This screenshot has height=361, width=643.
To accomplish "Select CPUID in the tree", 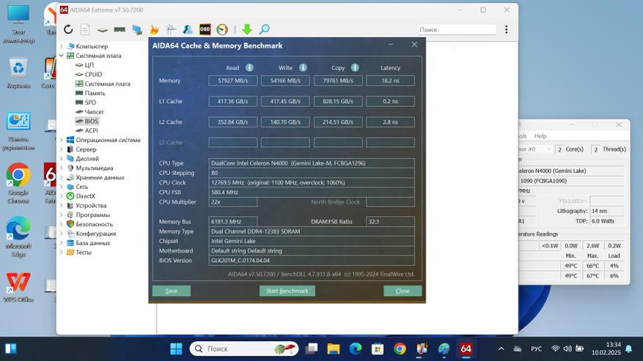I will (x=93, y=75).
